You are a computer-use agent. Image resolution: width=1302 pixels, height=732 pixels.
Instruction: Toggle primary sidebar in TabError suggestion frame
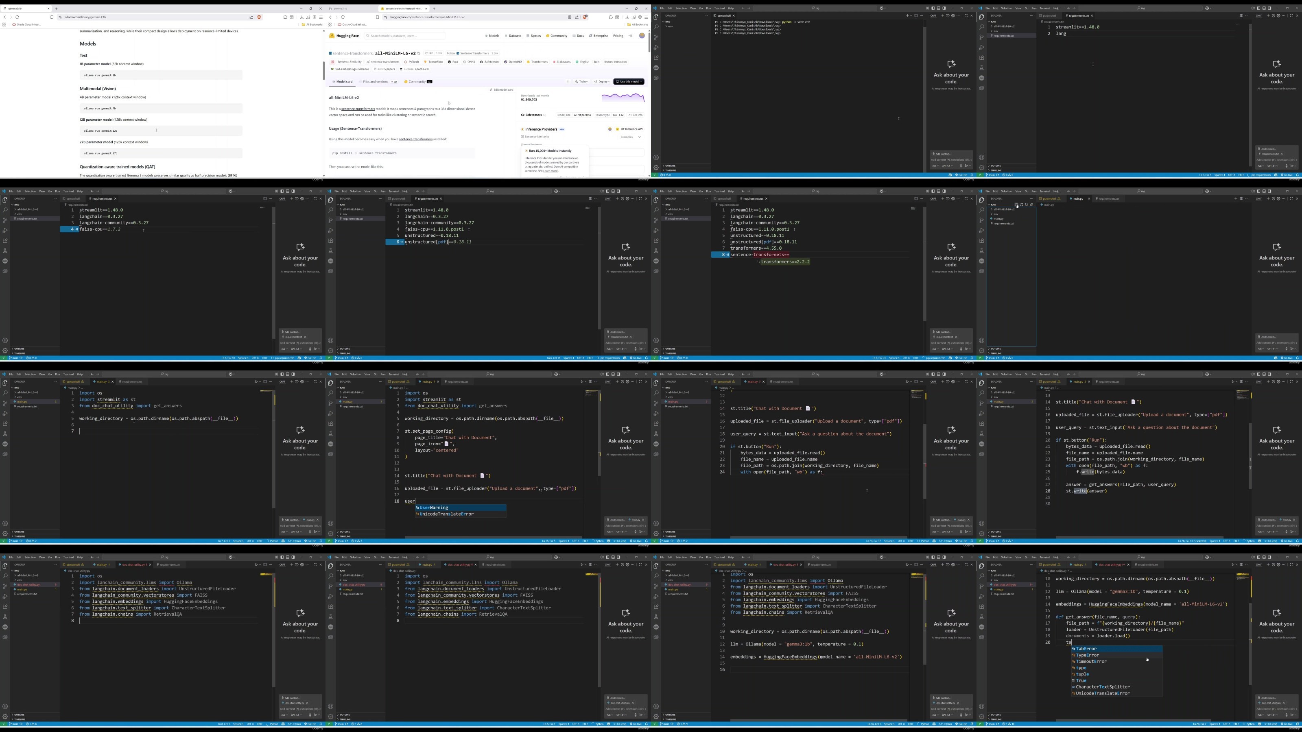pyautogui.click(x=1258, y=557)
